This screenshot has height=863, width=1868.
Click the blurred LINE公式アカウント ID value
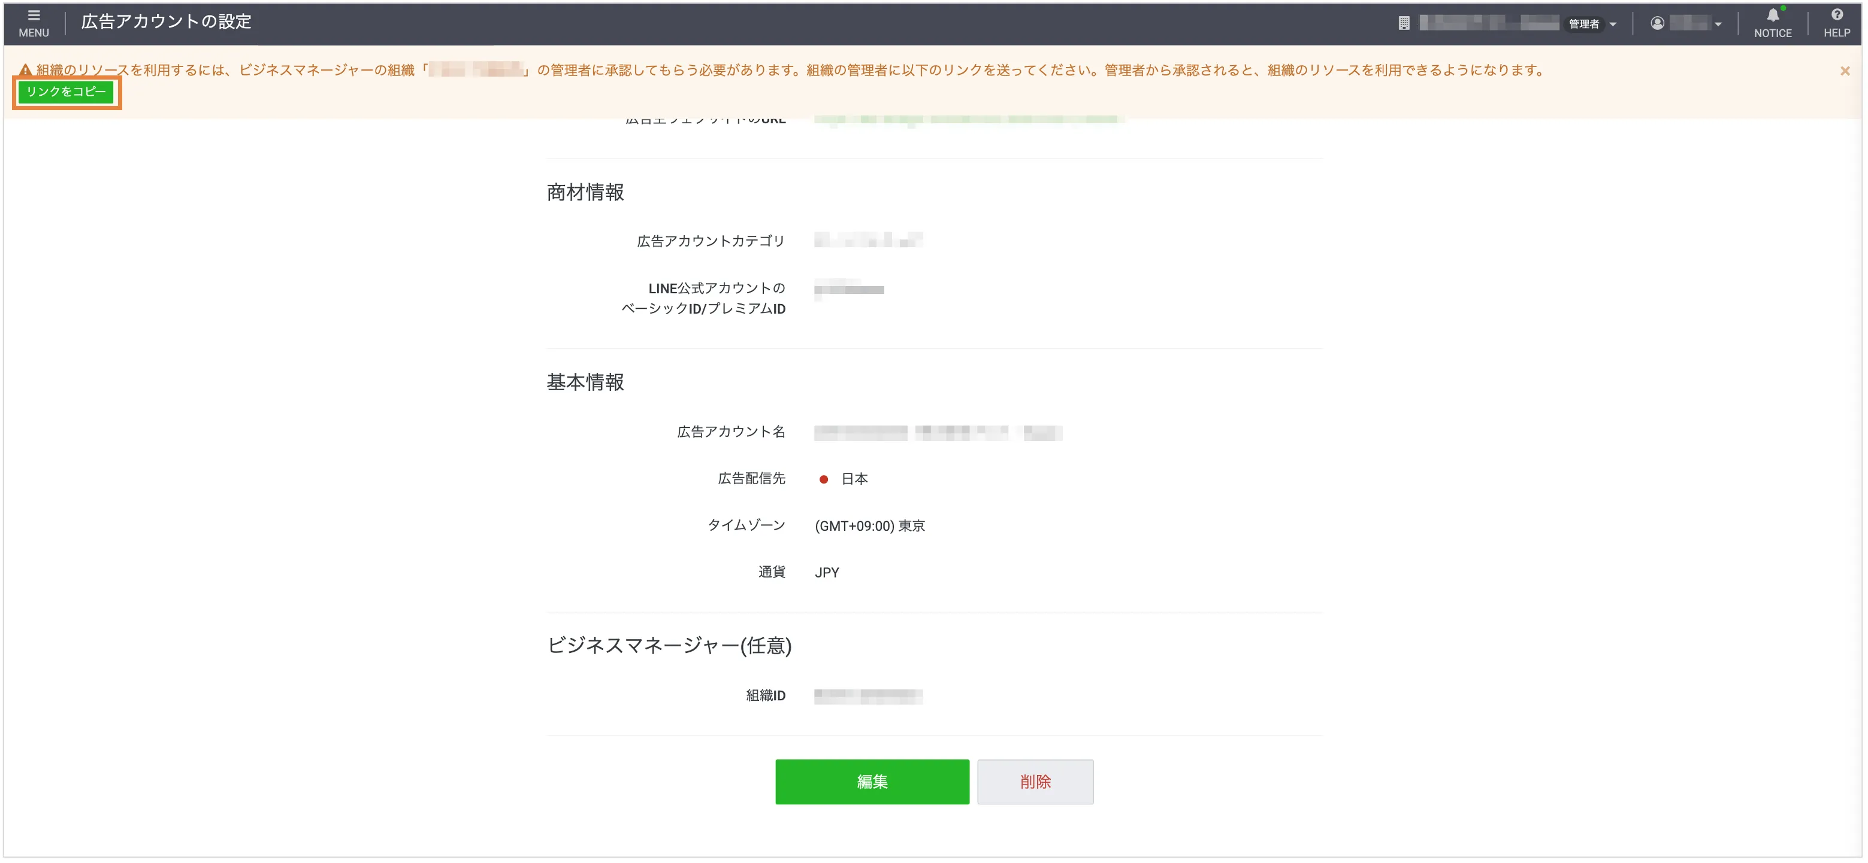coord(848,290)
